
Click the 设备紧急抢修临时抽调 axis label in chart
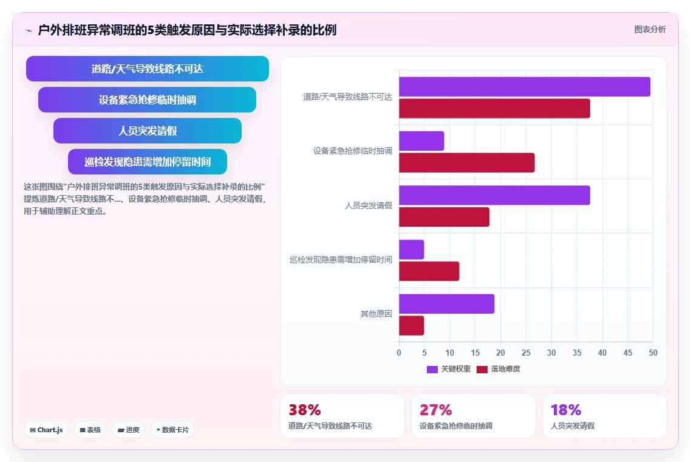point(353,151)
